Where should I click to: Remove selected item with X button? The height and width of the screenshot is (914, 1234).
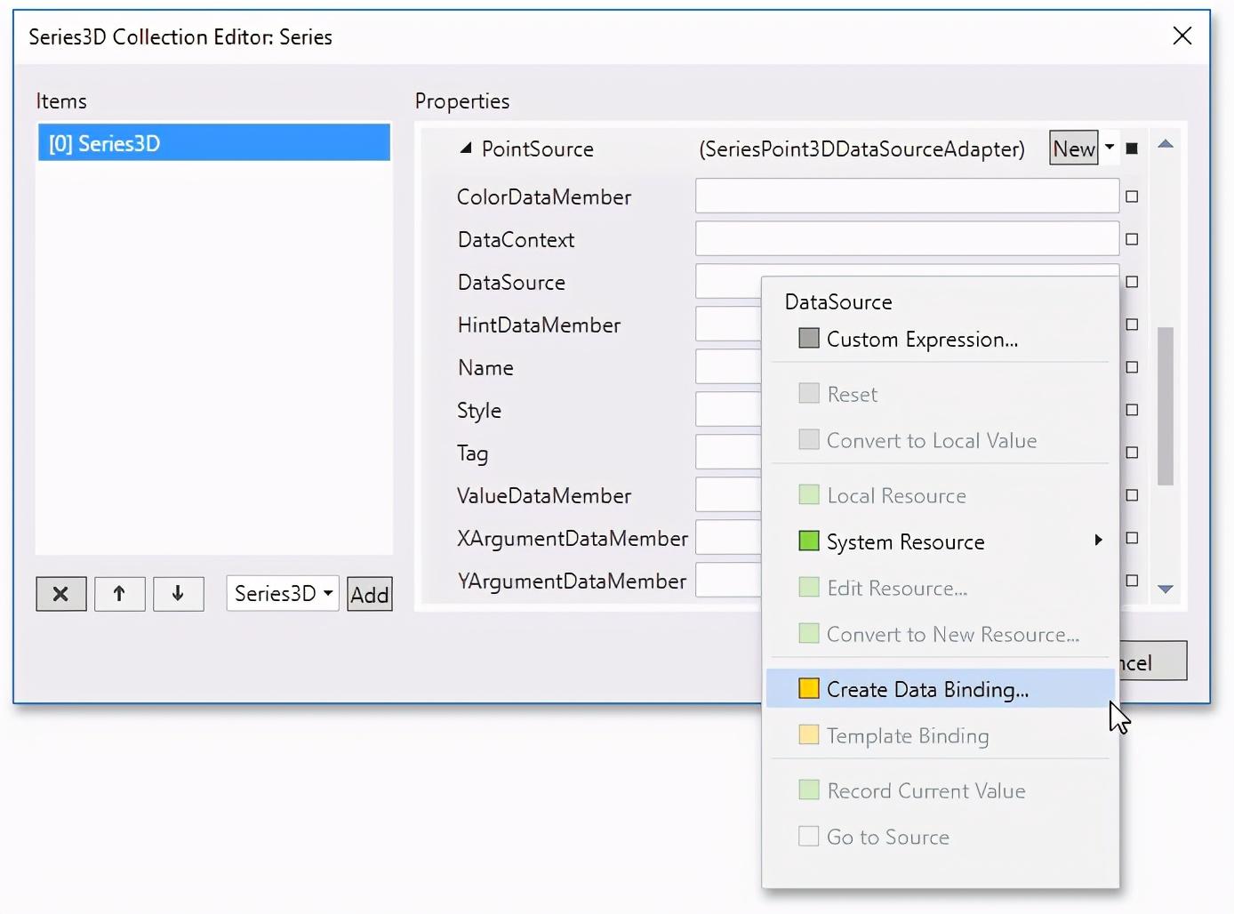(61, 594)
